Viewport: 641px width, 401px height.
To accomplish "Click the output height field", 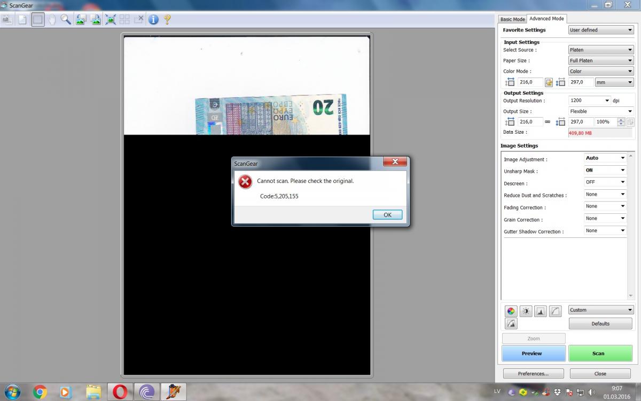I will click(x=581, y=122).
